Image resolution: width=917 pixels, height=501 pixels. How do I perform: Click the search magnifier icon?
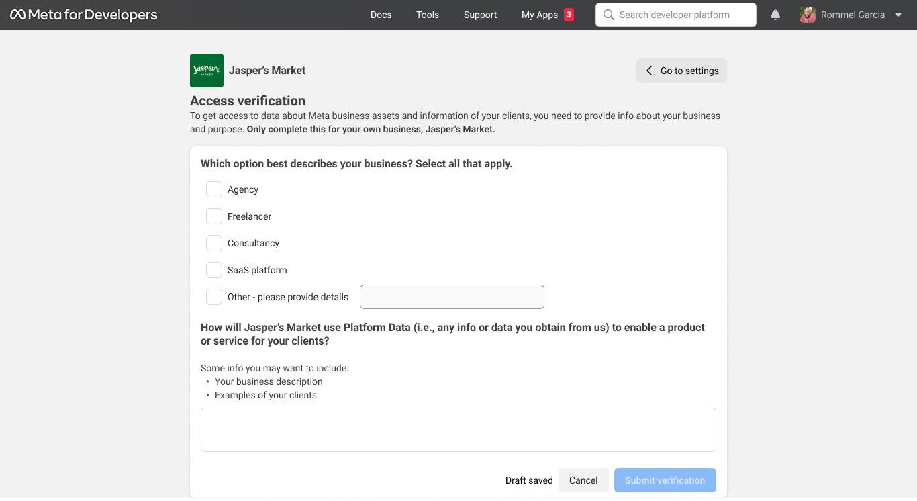click(x=609, y=15)
